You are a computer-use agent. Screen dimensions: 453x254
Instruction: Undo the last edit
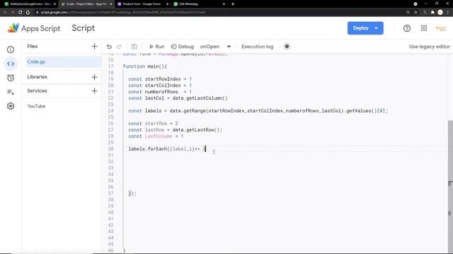coord(109,47)
